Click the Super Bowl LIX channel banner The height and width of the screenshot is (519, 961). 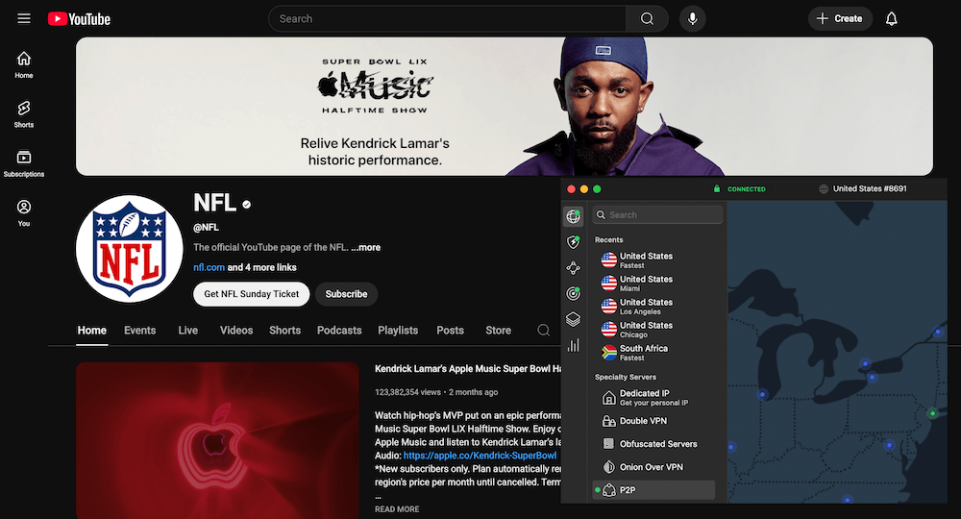click(505, 107)
